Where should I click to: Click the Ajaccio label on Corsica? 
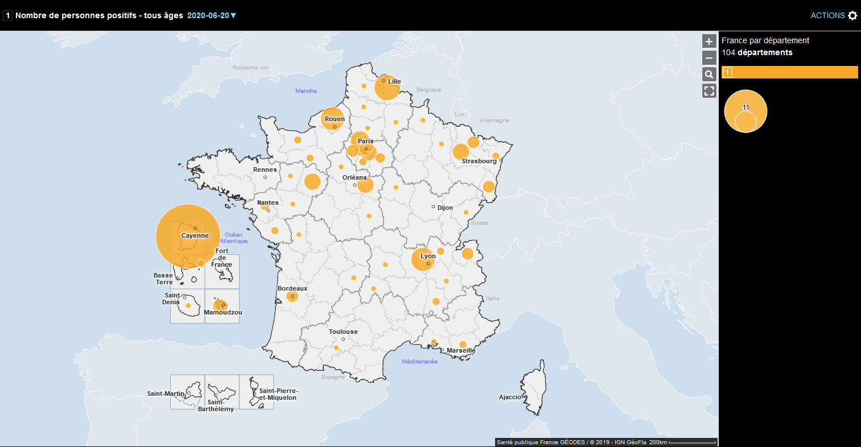click(x=510, y=397)
